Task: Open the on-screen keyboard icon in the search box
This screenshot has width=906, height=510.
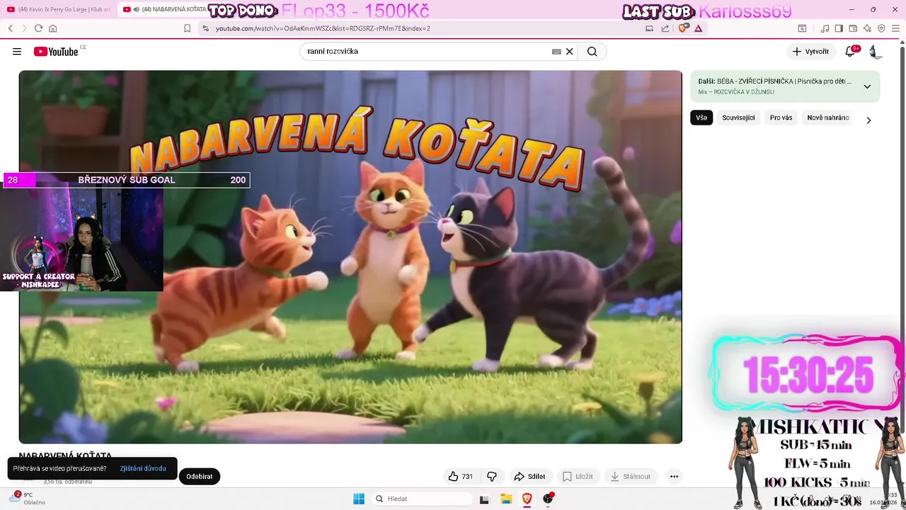Action: tap(556, 52)
